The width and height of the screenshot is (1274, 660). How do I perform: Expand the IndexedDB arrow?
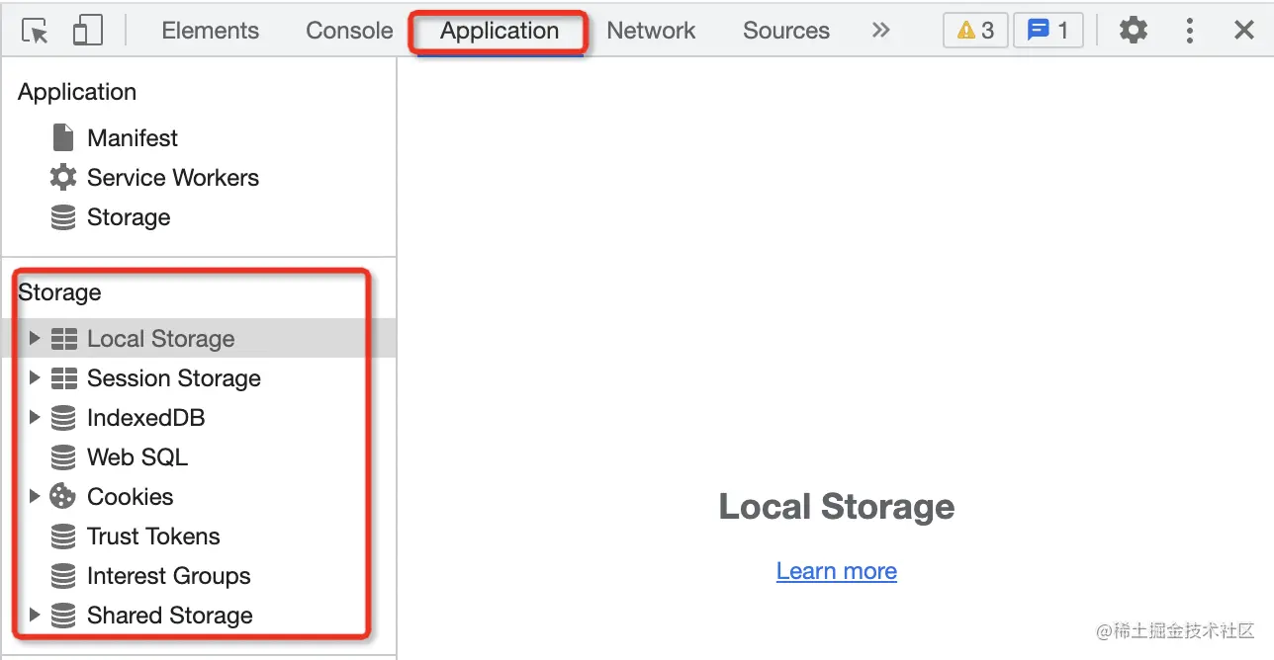click(35, 417)
